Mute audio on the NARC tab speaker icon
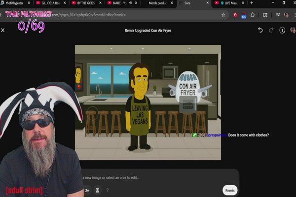Screen dimensions: 296x197 [130, 3]
